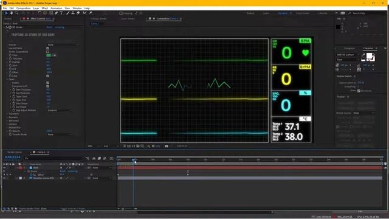Open the Layer menu
The width and height of the screenshot is (389, 219).
click(x=36, y=8)
